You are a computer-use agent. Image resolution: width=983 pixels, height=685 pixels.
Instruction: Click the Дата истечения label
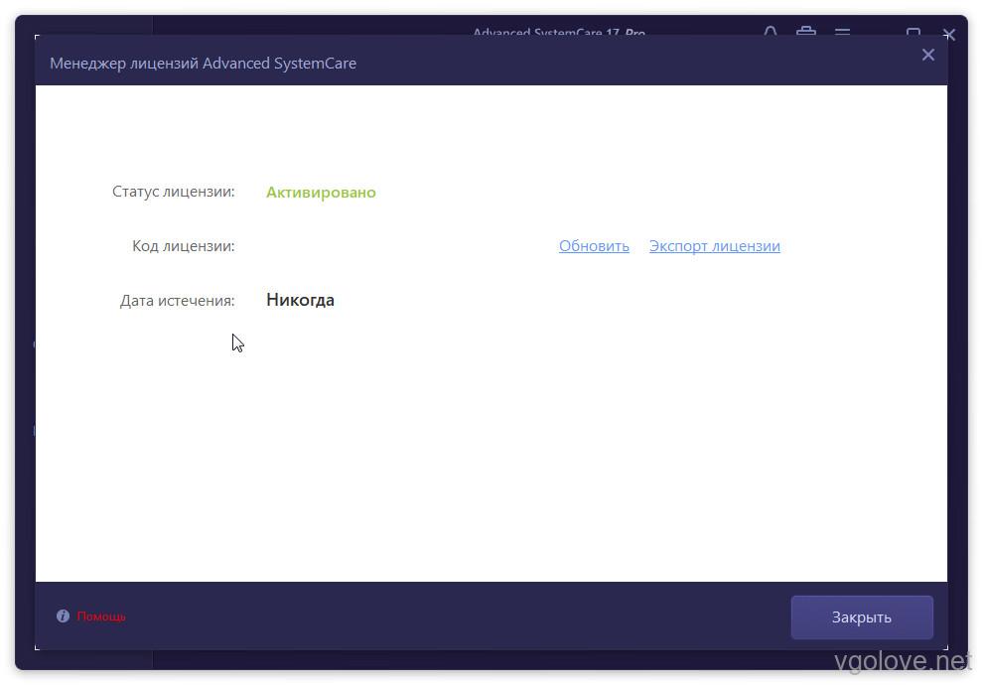coord(177,300)
